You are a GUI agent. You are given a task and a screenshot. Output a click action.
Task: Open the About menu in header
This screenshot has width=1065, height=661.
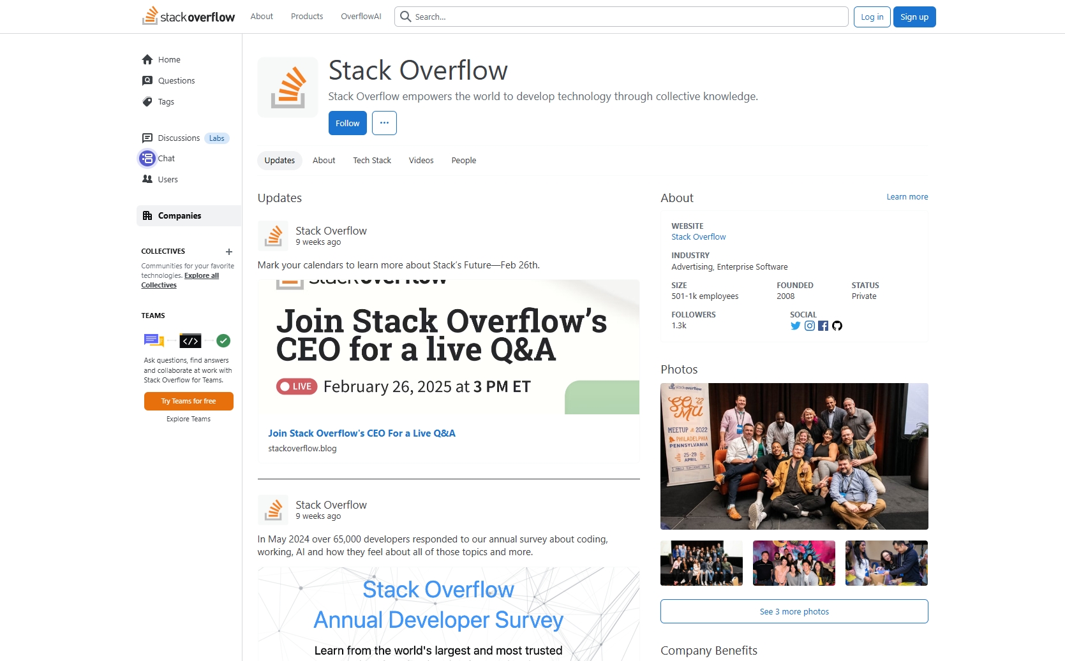262,17
